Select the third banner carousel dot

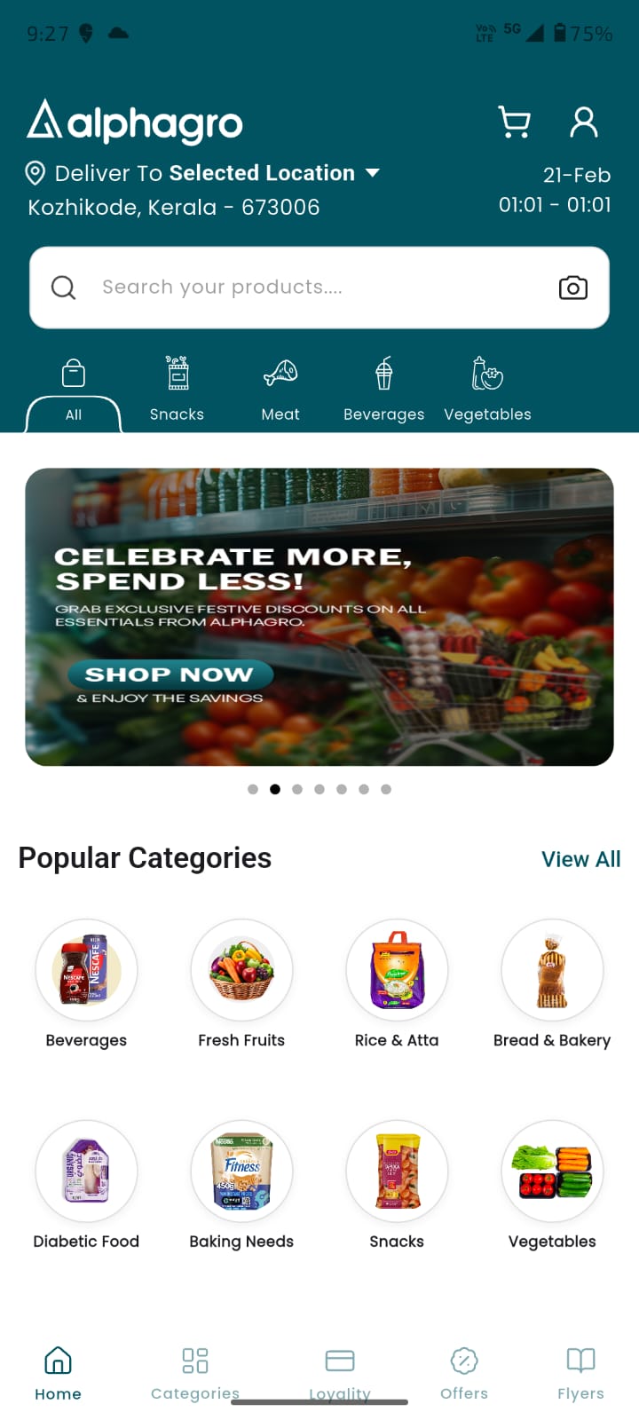click(297, 789)
